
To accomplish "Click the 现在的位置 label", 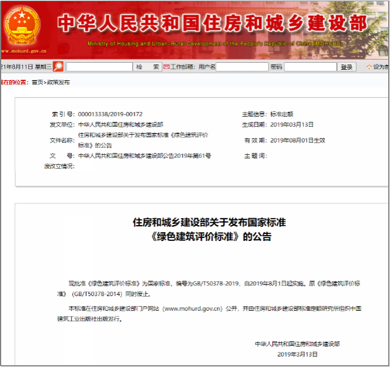I will (15, 82).
